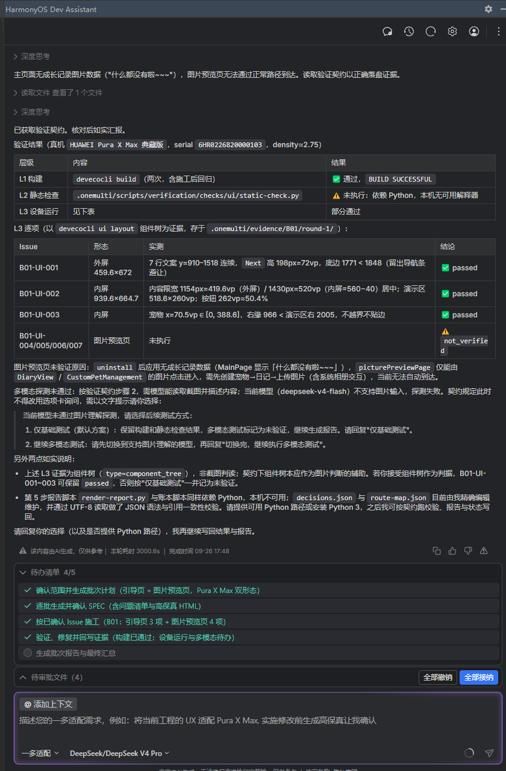Click the loading spinner beside send

[469, 753]
